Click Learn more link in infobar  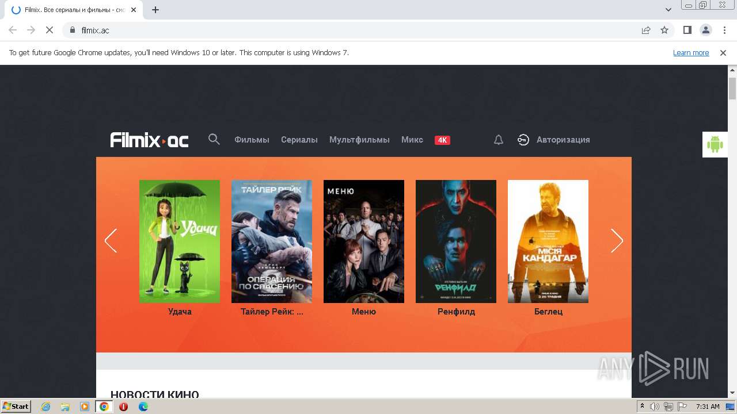coord(691,52)
